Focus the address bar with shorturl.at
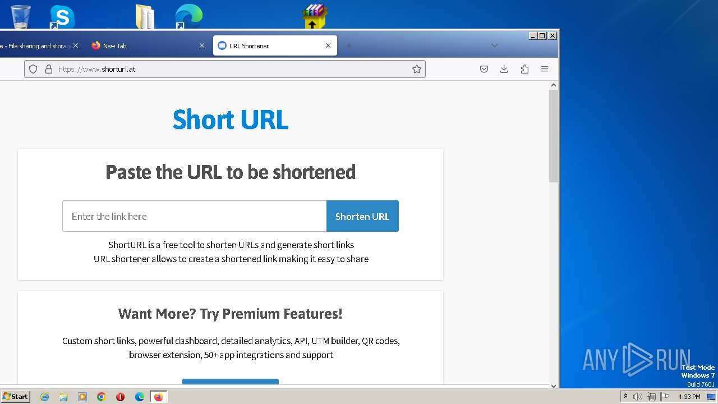Screen dimensions: 718x404 point(224,69)
